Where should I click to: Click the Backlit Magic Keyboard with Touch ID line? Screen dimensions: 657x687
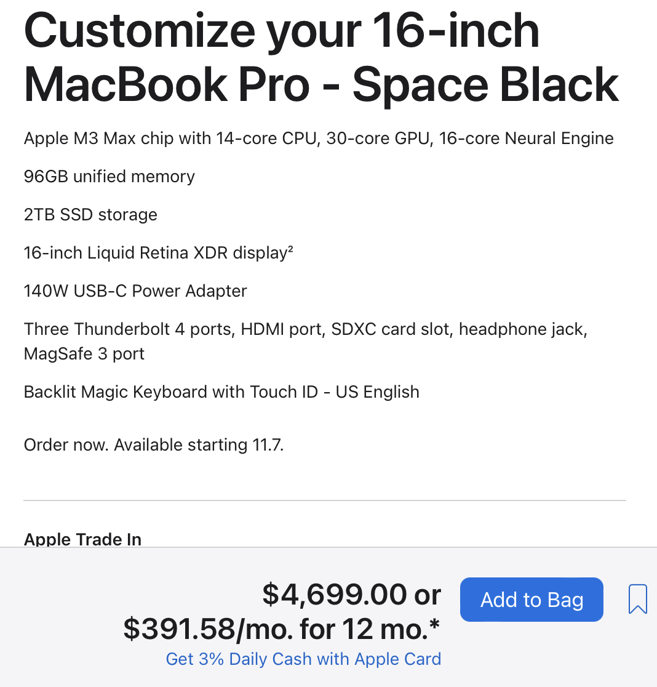(x=221, y=392)
